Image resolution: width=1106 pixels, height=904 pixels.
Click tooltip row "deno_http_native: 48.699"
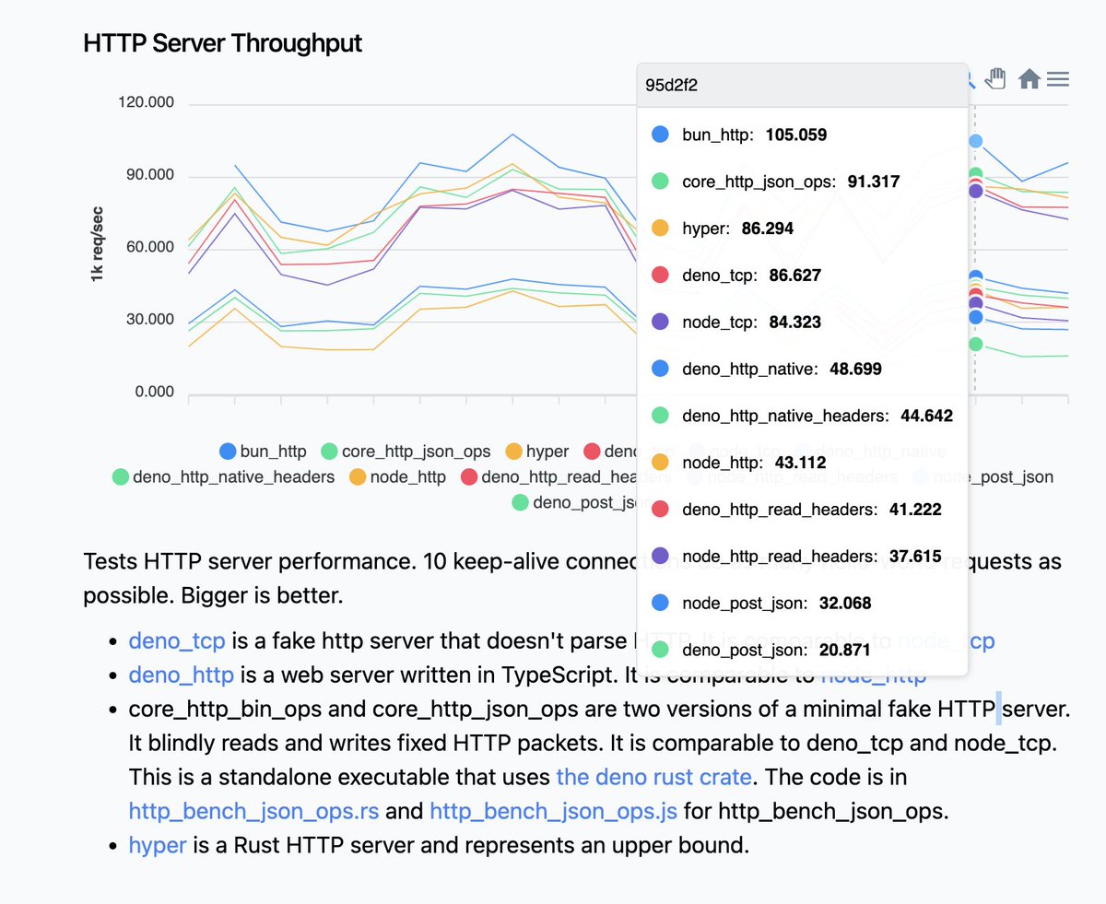tap(802, 369)
